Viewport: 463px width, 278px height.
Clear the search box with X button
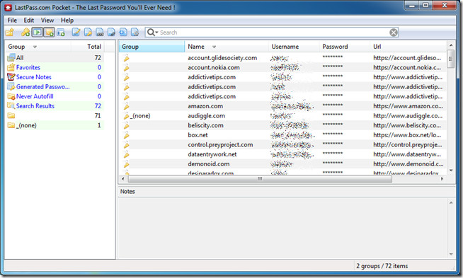point(394,33)
